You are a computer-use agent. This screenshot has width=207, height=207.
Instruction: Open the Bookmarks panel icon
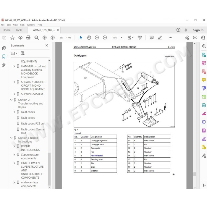click(4, 56)
